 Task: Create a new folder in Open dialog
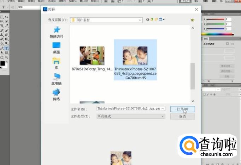(x=156, y=19)
